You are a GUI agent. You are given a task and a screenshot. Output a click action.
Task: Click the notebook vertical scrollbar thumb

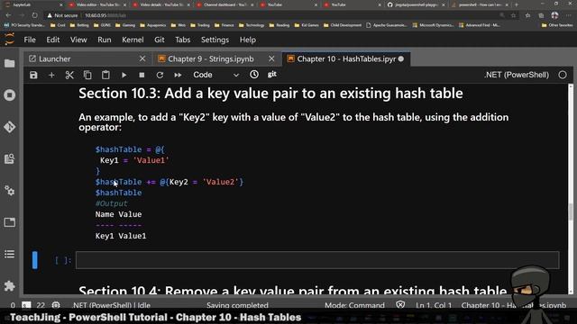(x=571, y=211)
